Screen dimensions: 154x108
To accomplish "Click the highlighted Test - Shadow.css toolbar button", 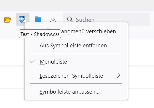I will [23, 19].
